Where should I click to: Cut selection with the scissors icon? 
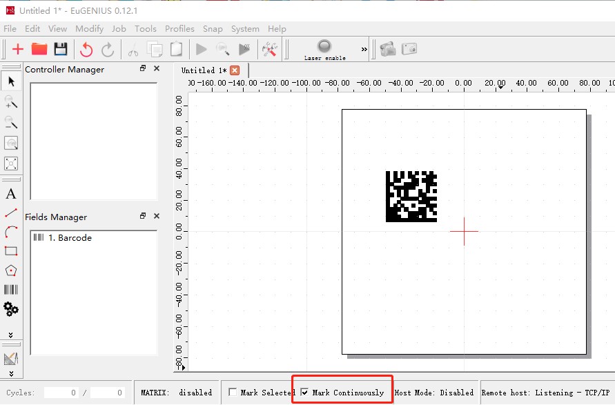[x=133, y=50]
